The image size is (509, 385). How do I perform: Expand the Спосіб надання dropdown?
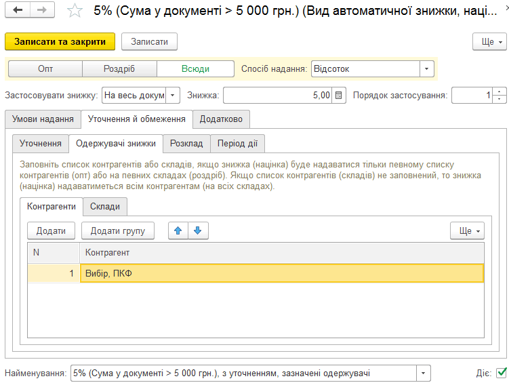(x=426, y=69)
